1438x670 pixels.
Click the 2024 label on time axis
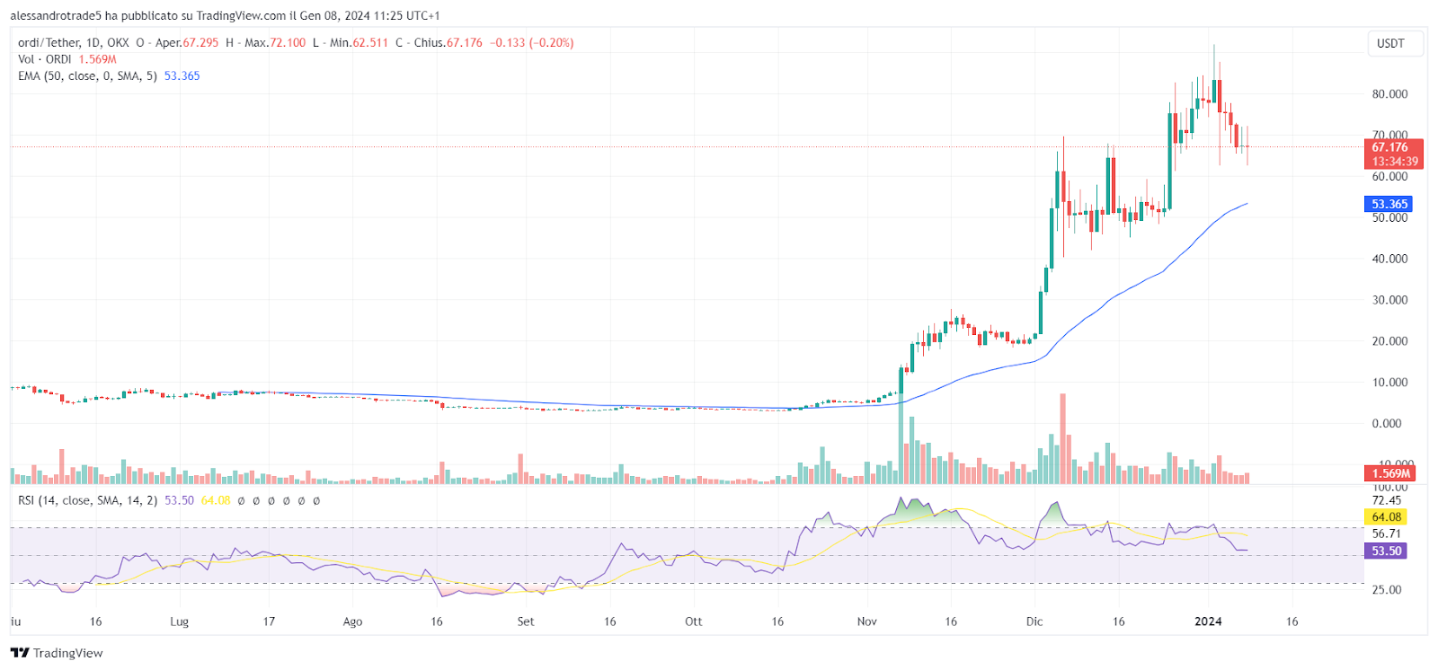tap(1208, 622)
